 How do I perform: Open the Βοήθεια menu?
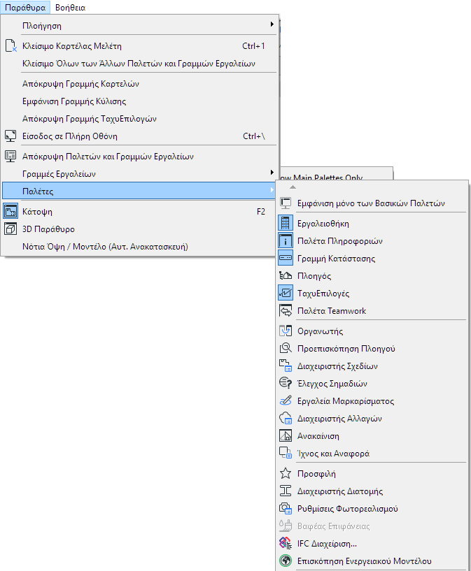tap(71, 7)
